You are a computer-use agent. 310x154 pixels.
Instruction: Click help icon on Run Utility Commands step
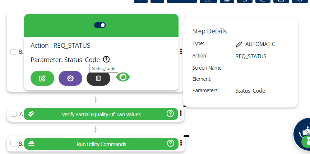(170, 144)
